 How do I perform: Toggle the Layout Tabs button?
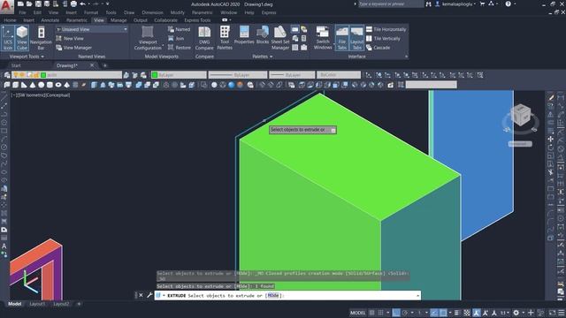click(x=356, y=38)
